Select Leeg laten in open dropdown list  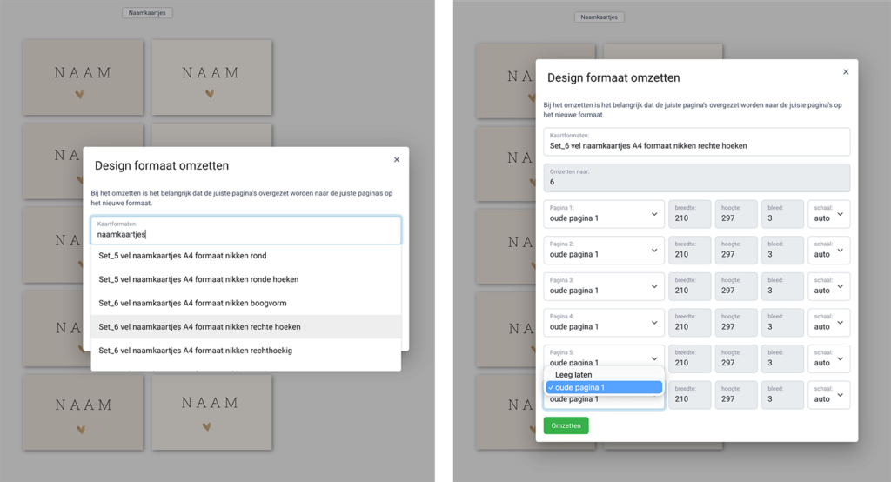tap(604, 375)
